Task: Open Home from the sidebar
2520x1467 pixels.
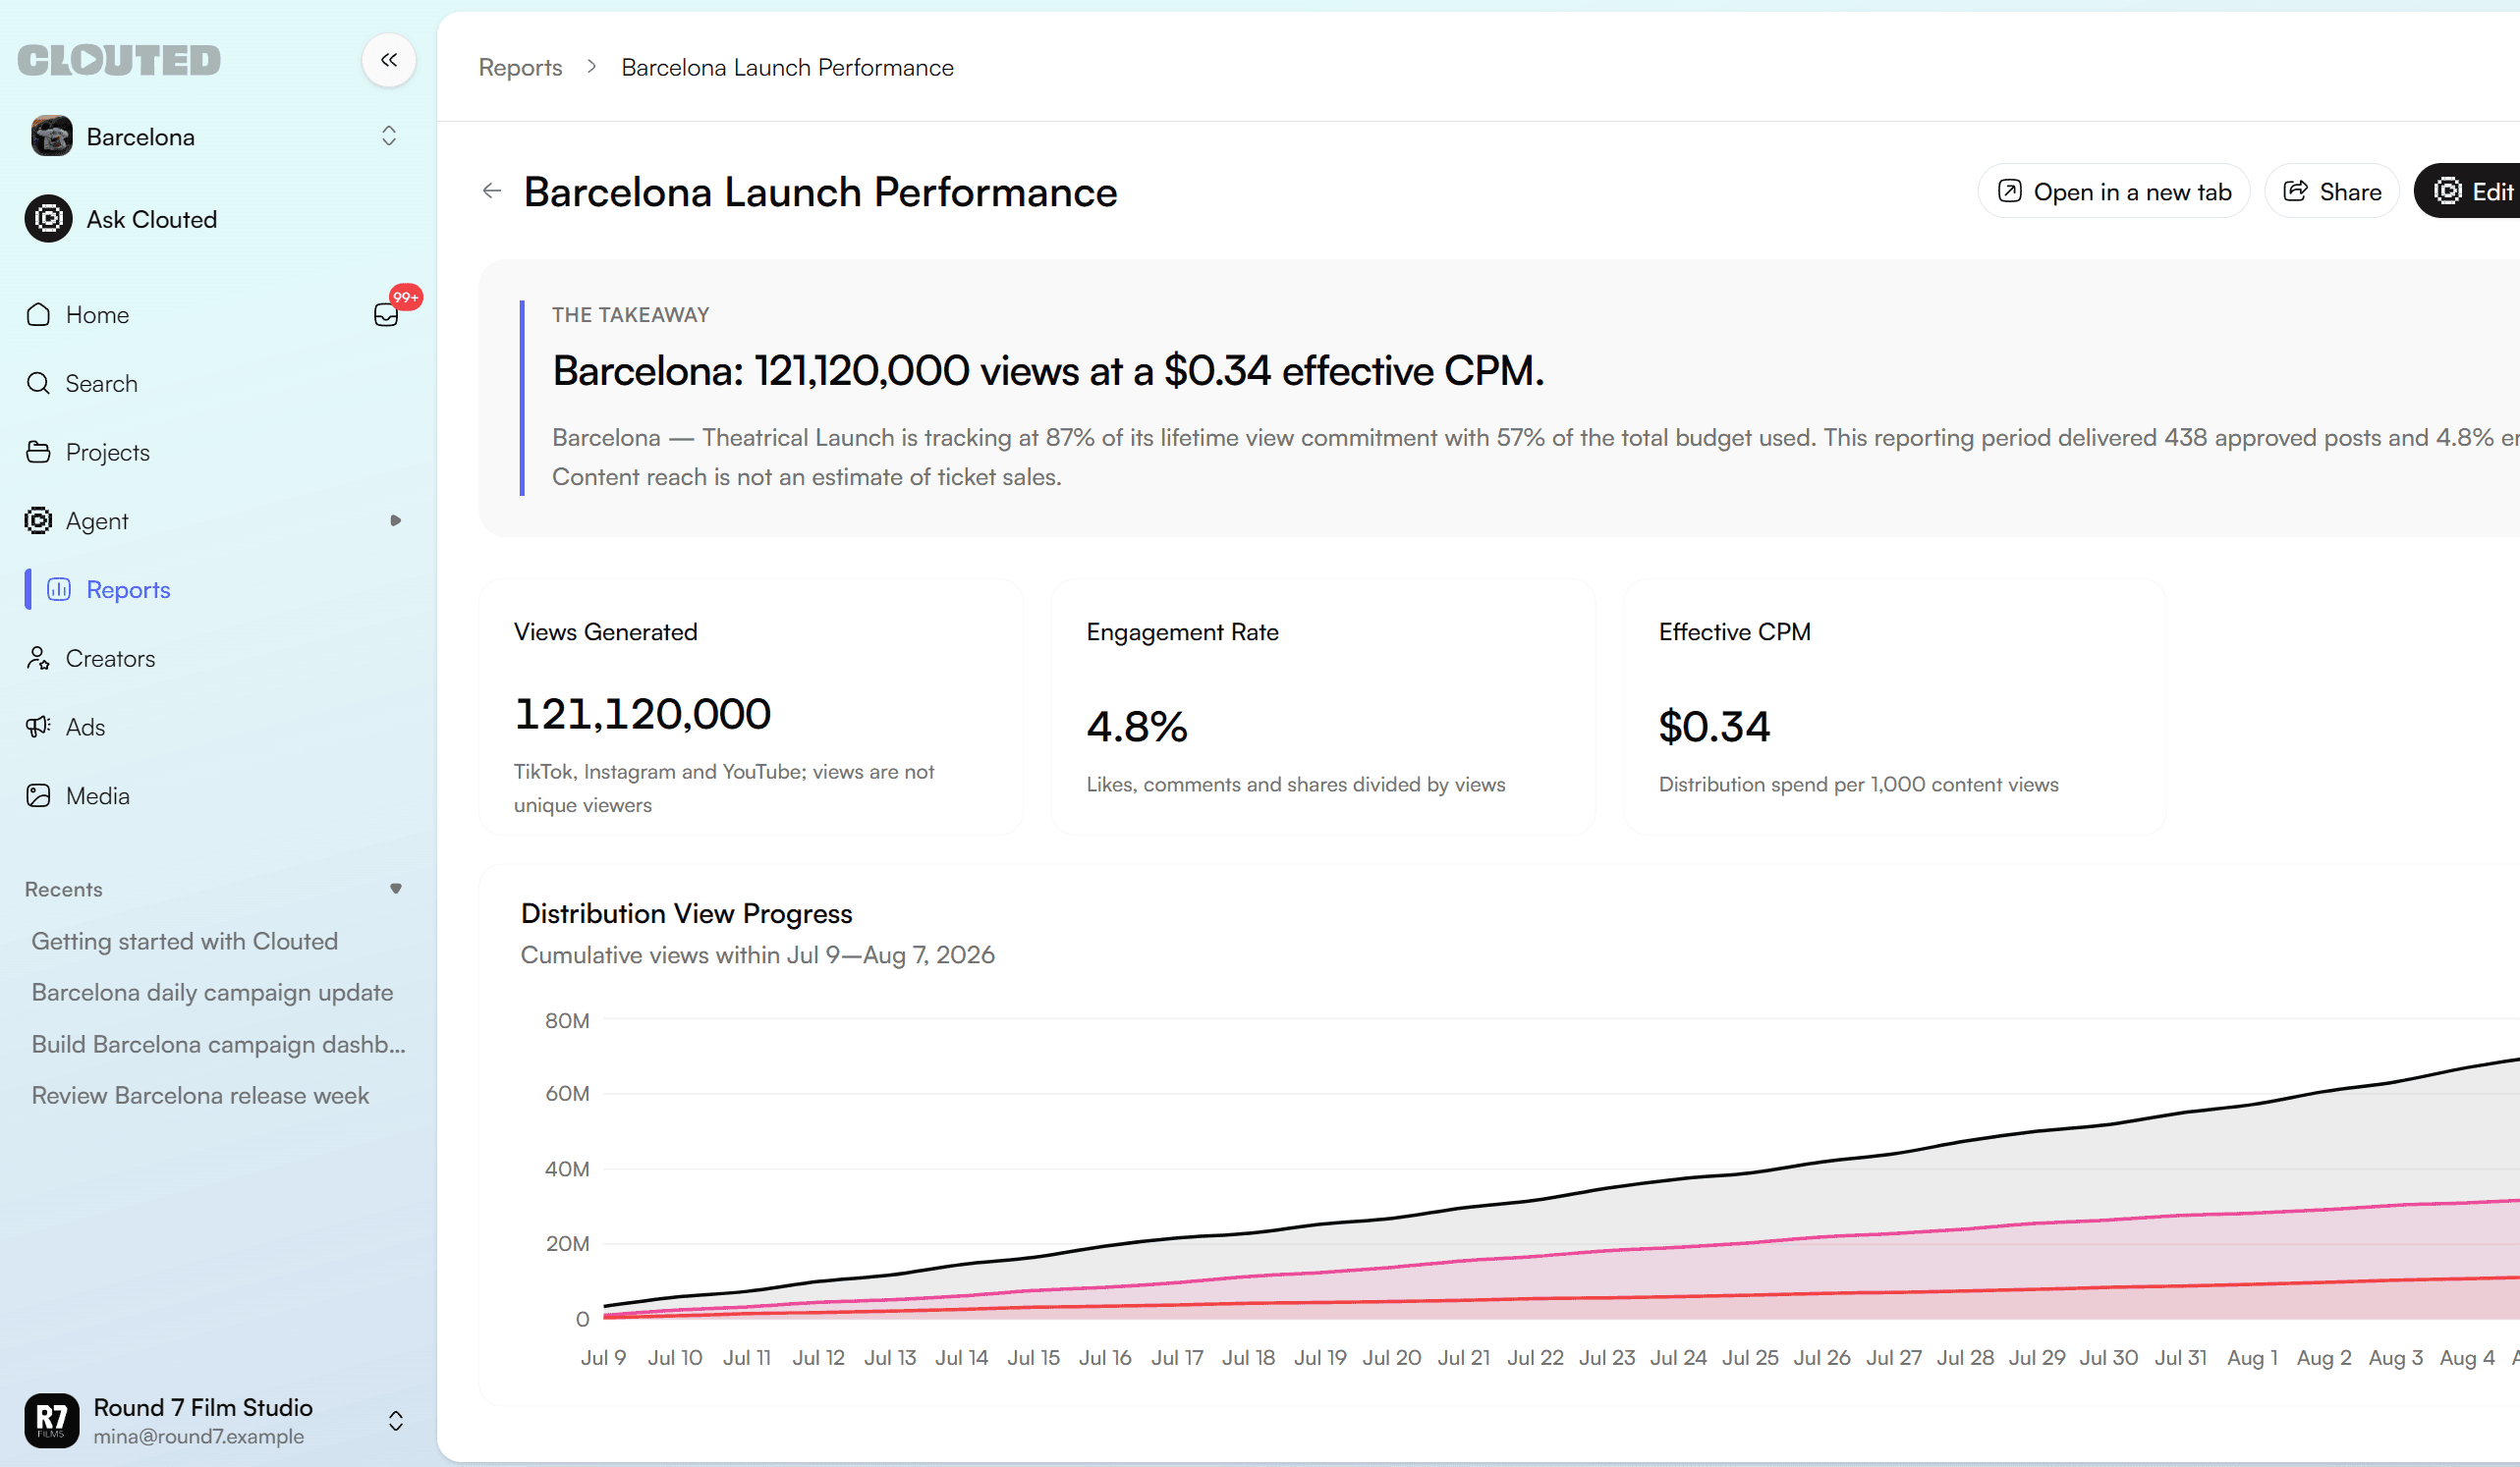Action: pyautogui.click(x=97, y=315)
